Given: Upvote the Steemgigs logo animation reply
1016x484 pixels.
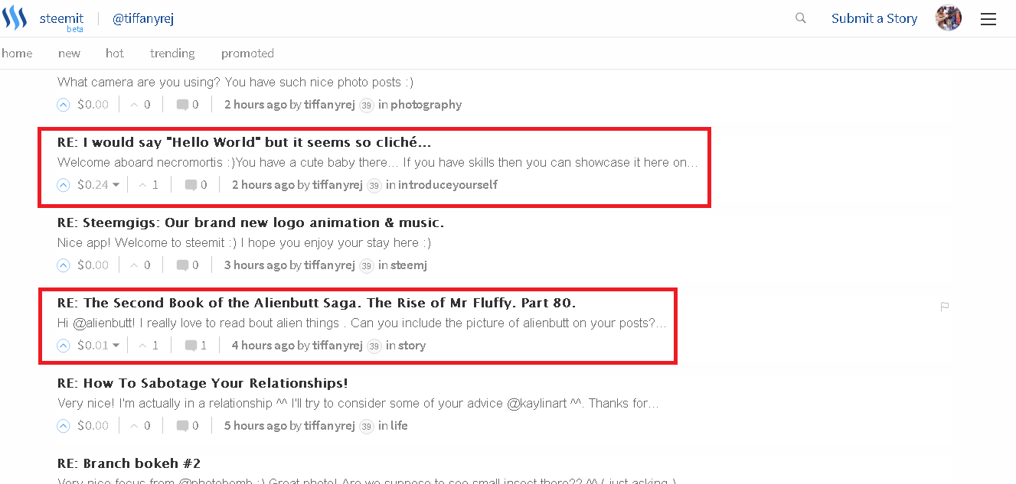Looking at the screenshot, I should click(x=64, y=265).
